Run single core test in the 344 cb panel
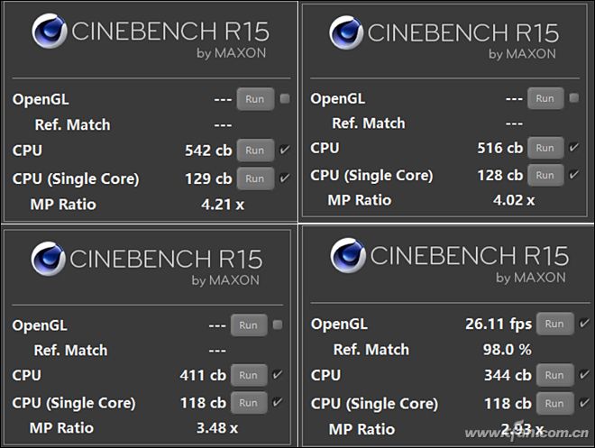 click(x=554, y=404)
